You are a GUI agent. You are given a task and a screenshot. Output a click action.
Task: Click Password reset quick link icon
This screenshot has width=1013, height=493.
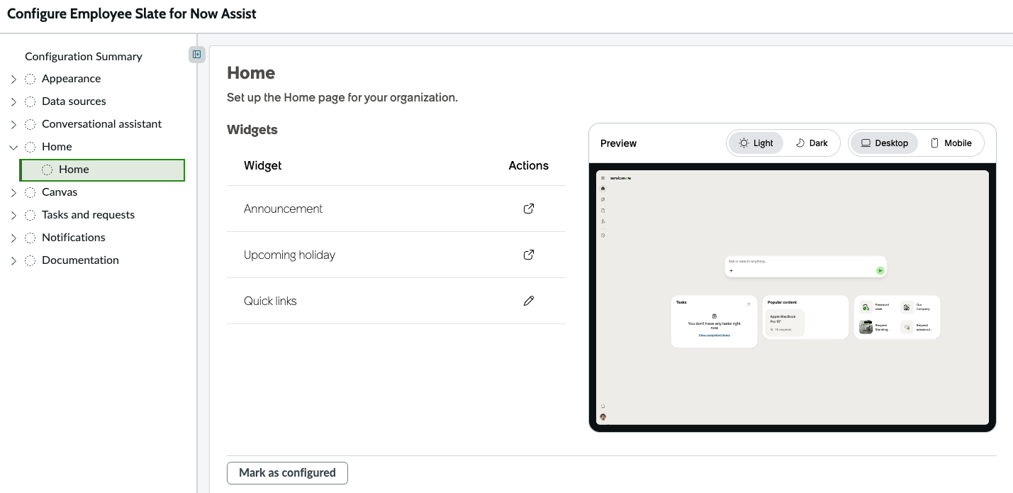866,307
